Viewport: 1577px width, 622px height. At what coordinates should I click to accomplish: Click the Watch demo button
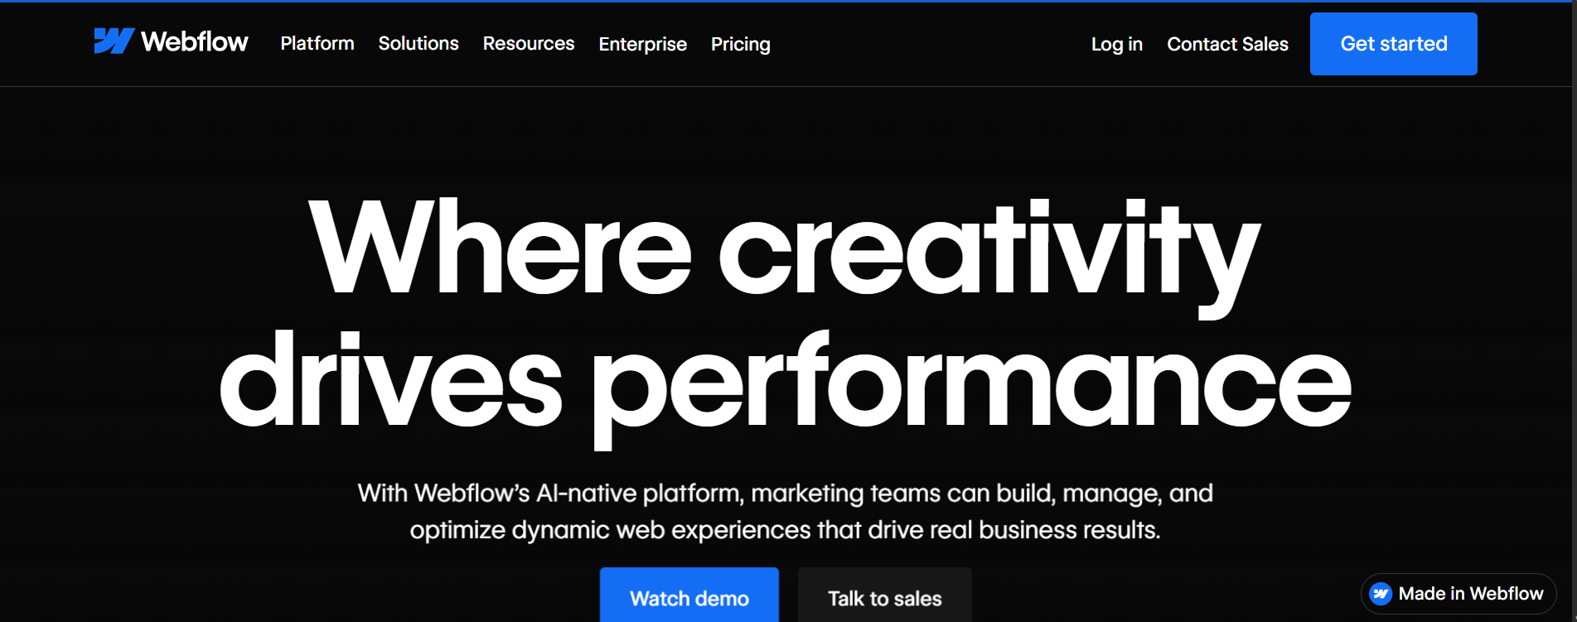pos(689,595)
